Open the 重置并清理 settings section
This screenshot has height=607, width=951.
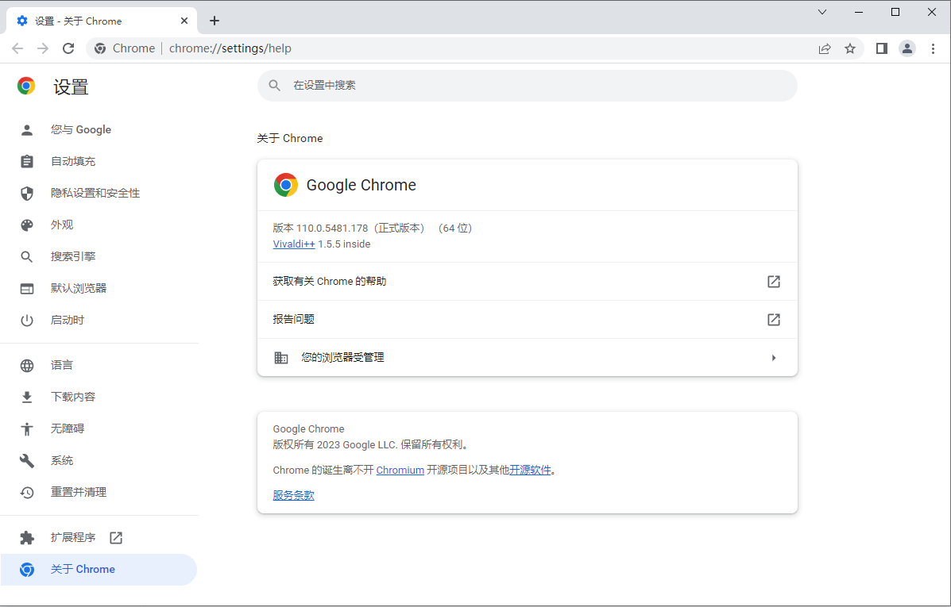point(80,491)
